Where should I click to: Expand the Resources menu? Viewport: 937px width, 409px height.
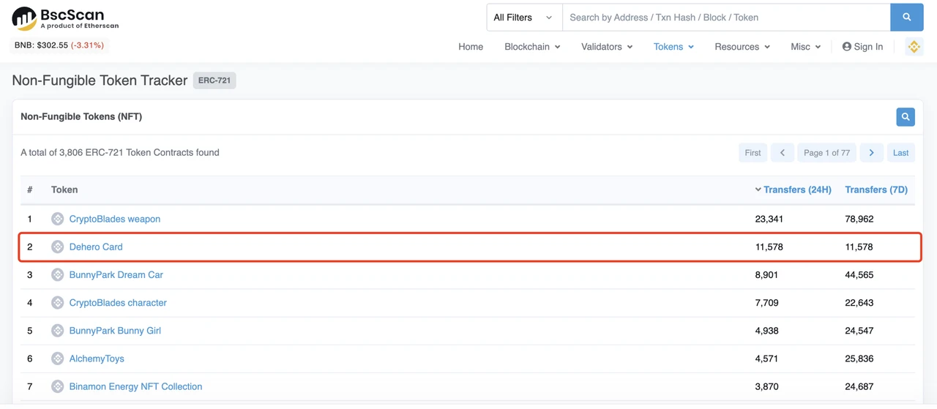click(x=742, y=47)
